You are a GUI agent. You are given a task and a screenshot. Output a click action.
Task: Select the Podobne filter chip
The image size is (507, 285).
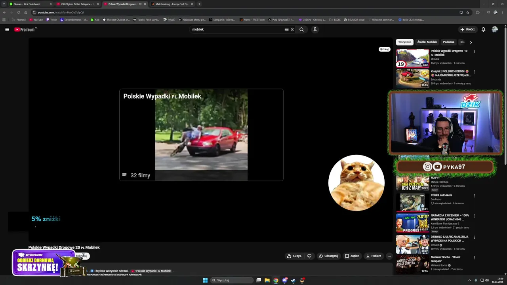click(x=449, y=42)
